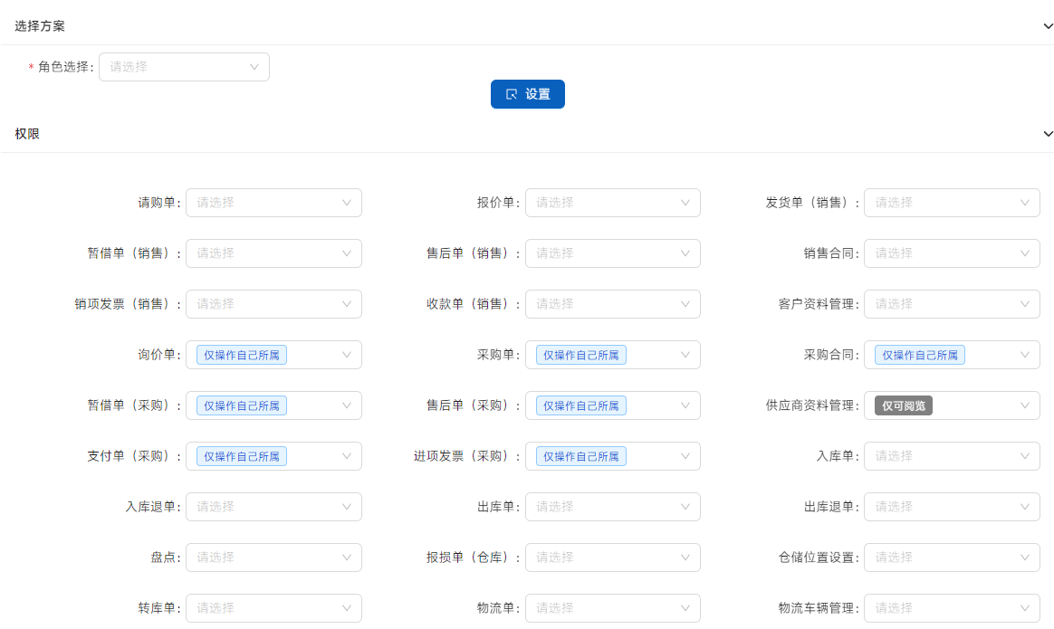
Task: Click the 物流车辆管理 dropdown arrow icon
Action: (x=1025, y=608)
